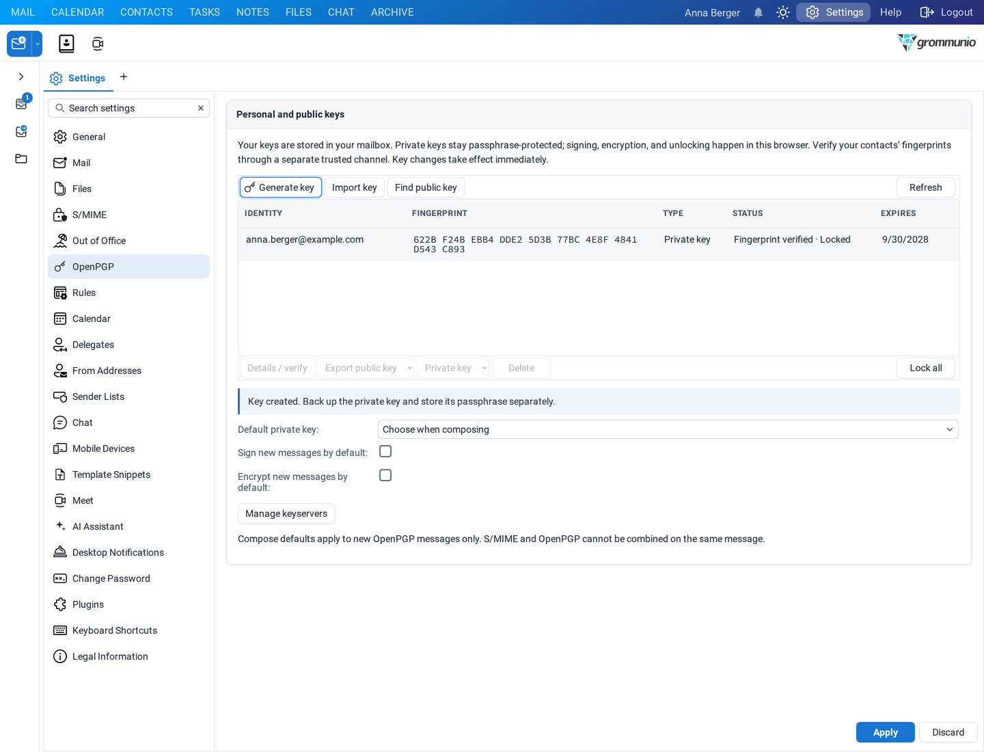Viewport: 984px width, 752px height.
Task: Open Legal Information settings
Action: coord(128,656)
